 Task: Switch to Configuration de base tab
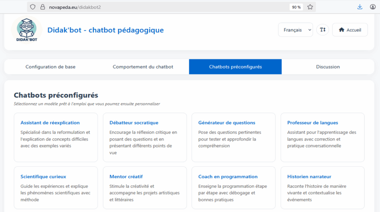coord(50,67)
